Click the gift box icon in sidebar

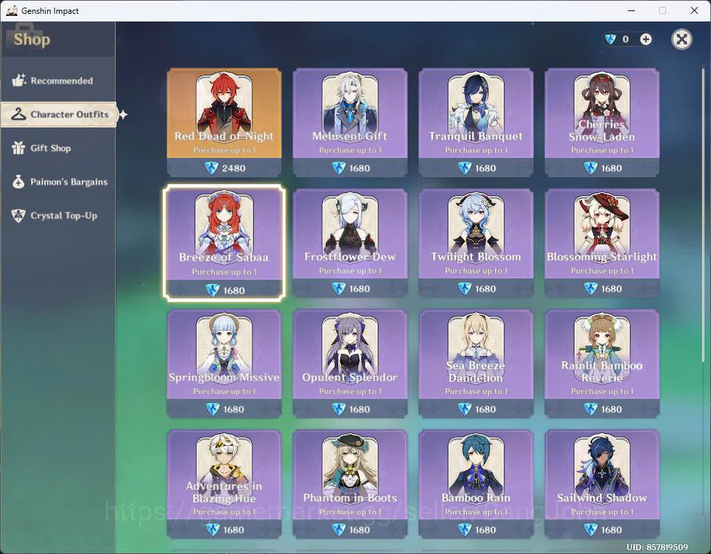[x=19, y=148]
